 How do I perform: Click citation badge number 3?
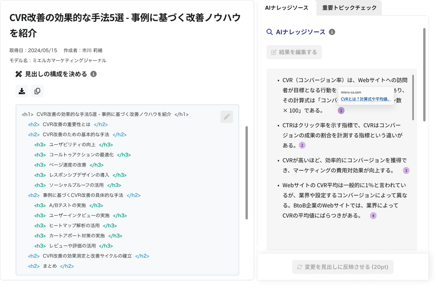pos(406,170)
